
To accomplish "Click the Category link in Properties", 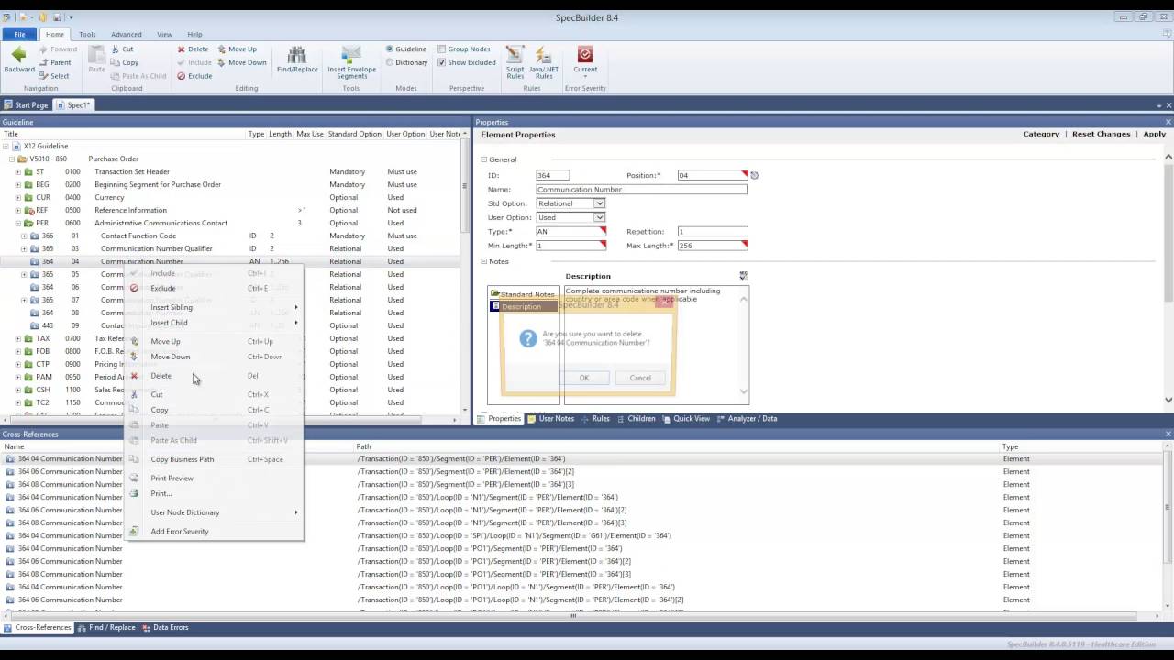I will coord(1041,134).
